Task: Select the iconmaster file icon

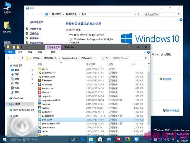Action: 40,88
